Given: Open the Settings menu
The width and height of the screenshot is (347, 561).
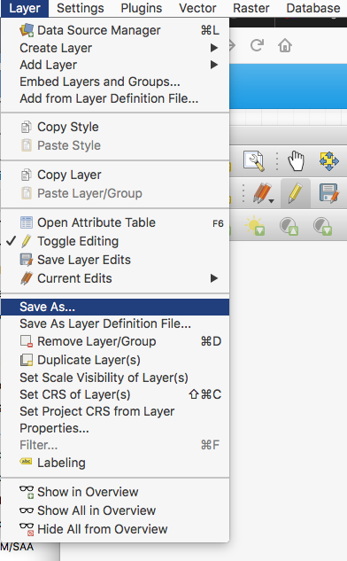Looking at the screenshot, I should point(81,8).
